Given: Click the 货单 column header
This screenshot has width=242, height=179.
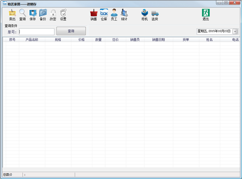Looking at the screenshot, I should click(x=186, y=40).
